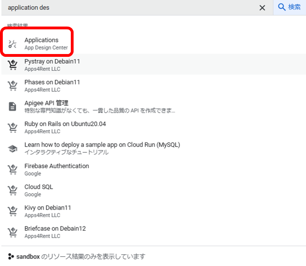The image size is (306, 266).
Task: Clear the search field with the X icon
Action: 262,8
